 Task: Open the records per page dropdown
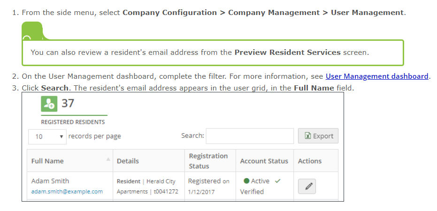click(x=48, y=136)
